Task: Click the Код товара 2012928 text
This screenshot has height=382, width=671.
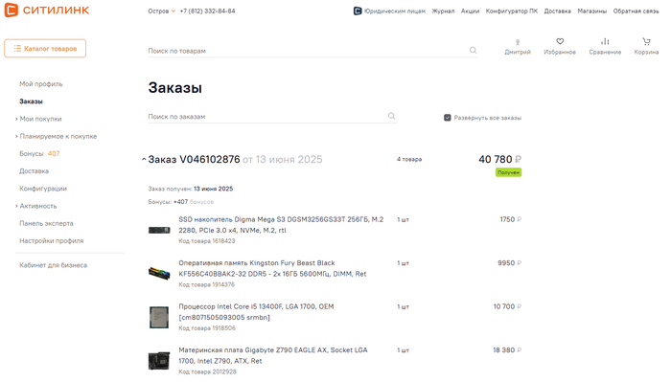Action: pos(208,371)
